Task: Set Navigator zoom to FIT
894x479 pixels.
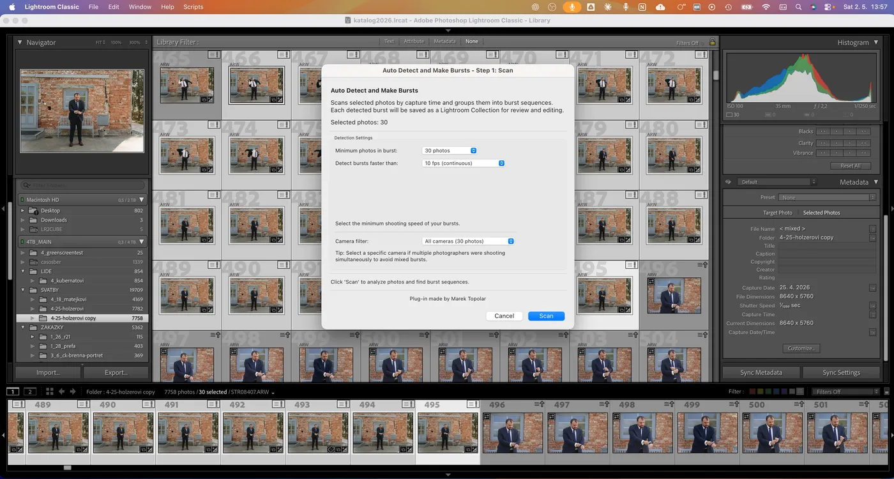Action: [x=100, y=42]
